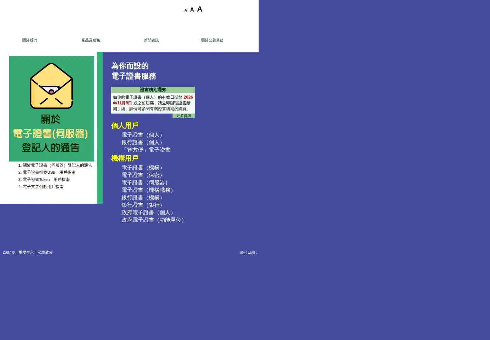Click the 2007 © copyright text

[9, 252]
